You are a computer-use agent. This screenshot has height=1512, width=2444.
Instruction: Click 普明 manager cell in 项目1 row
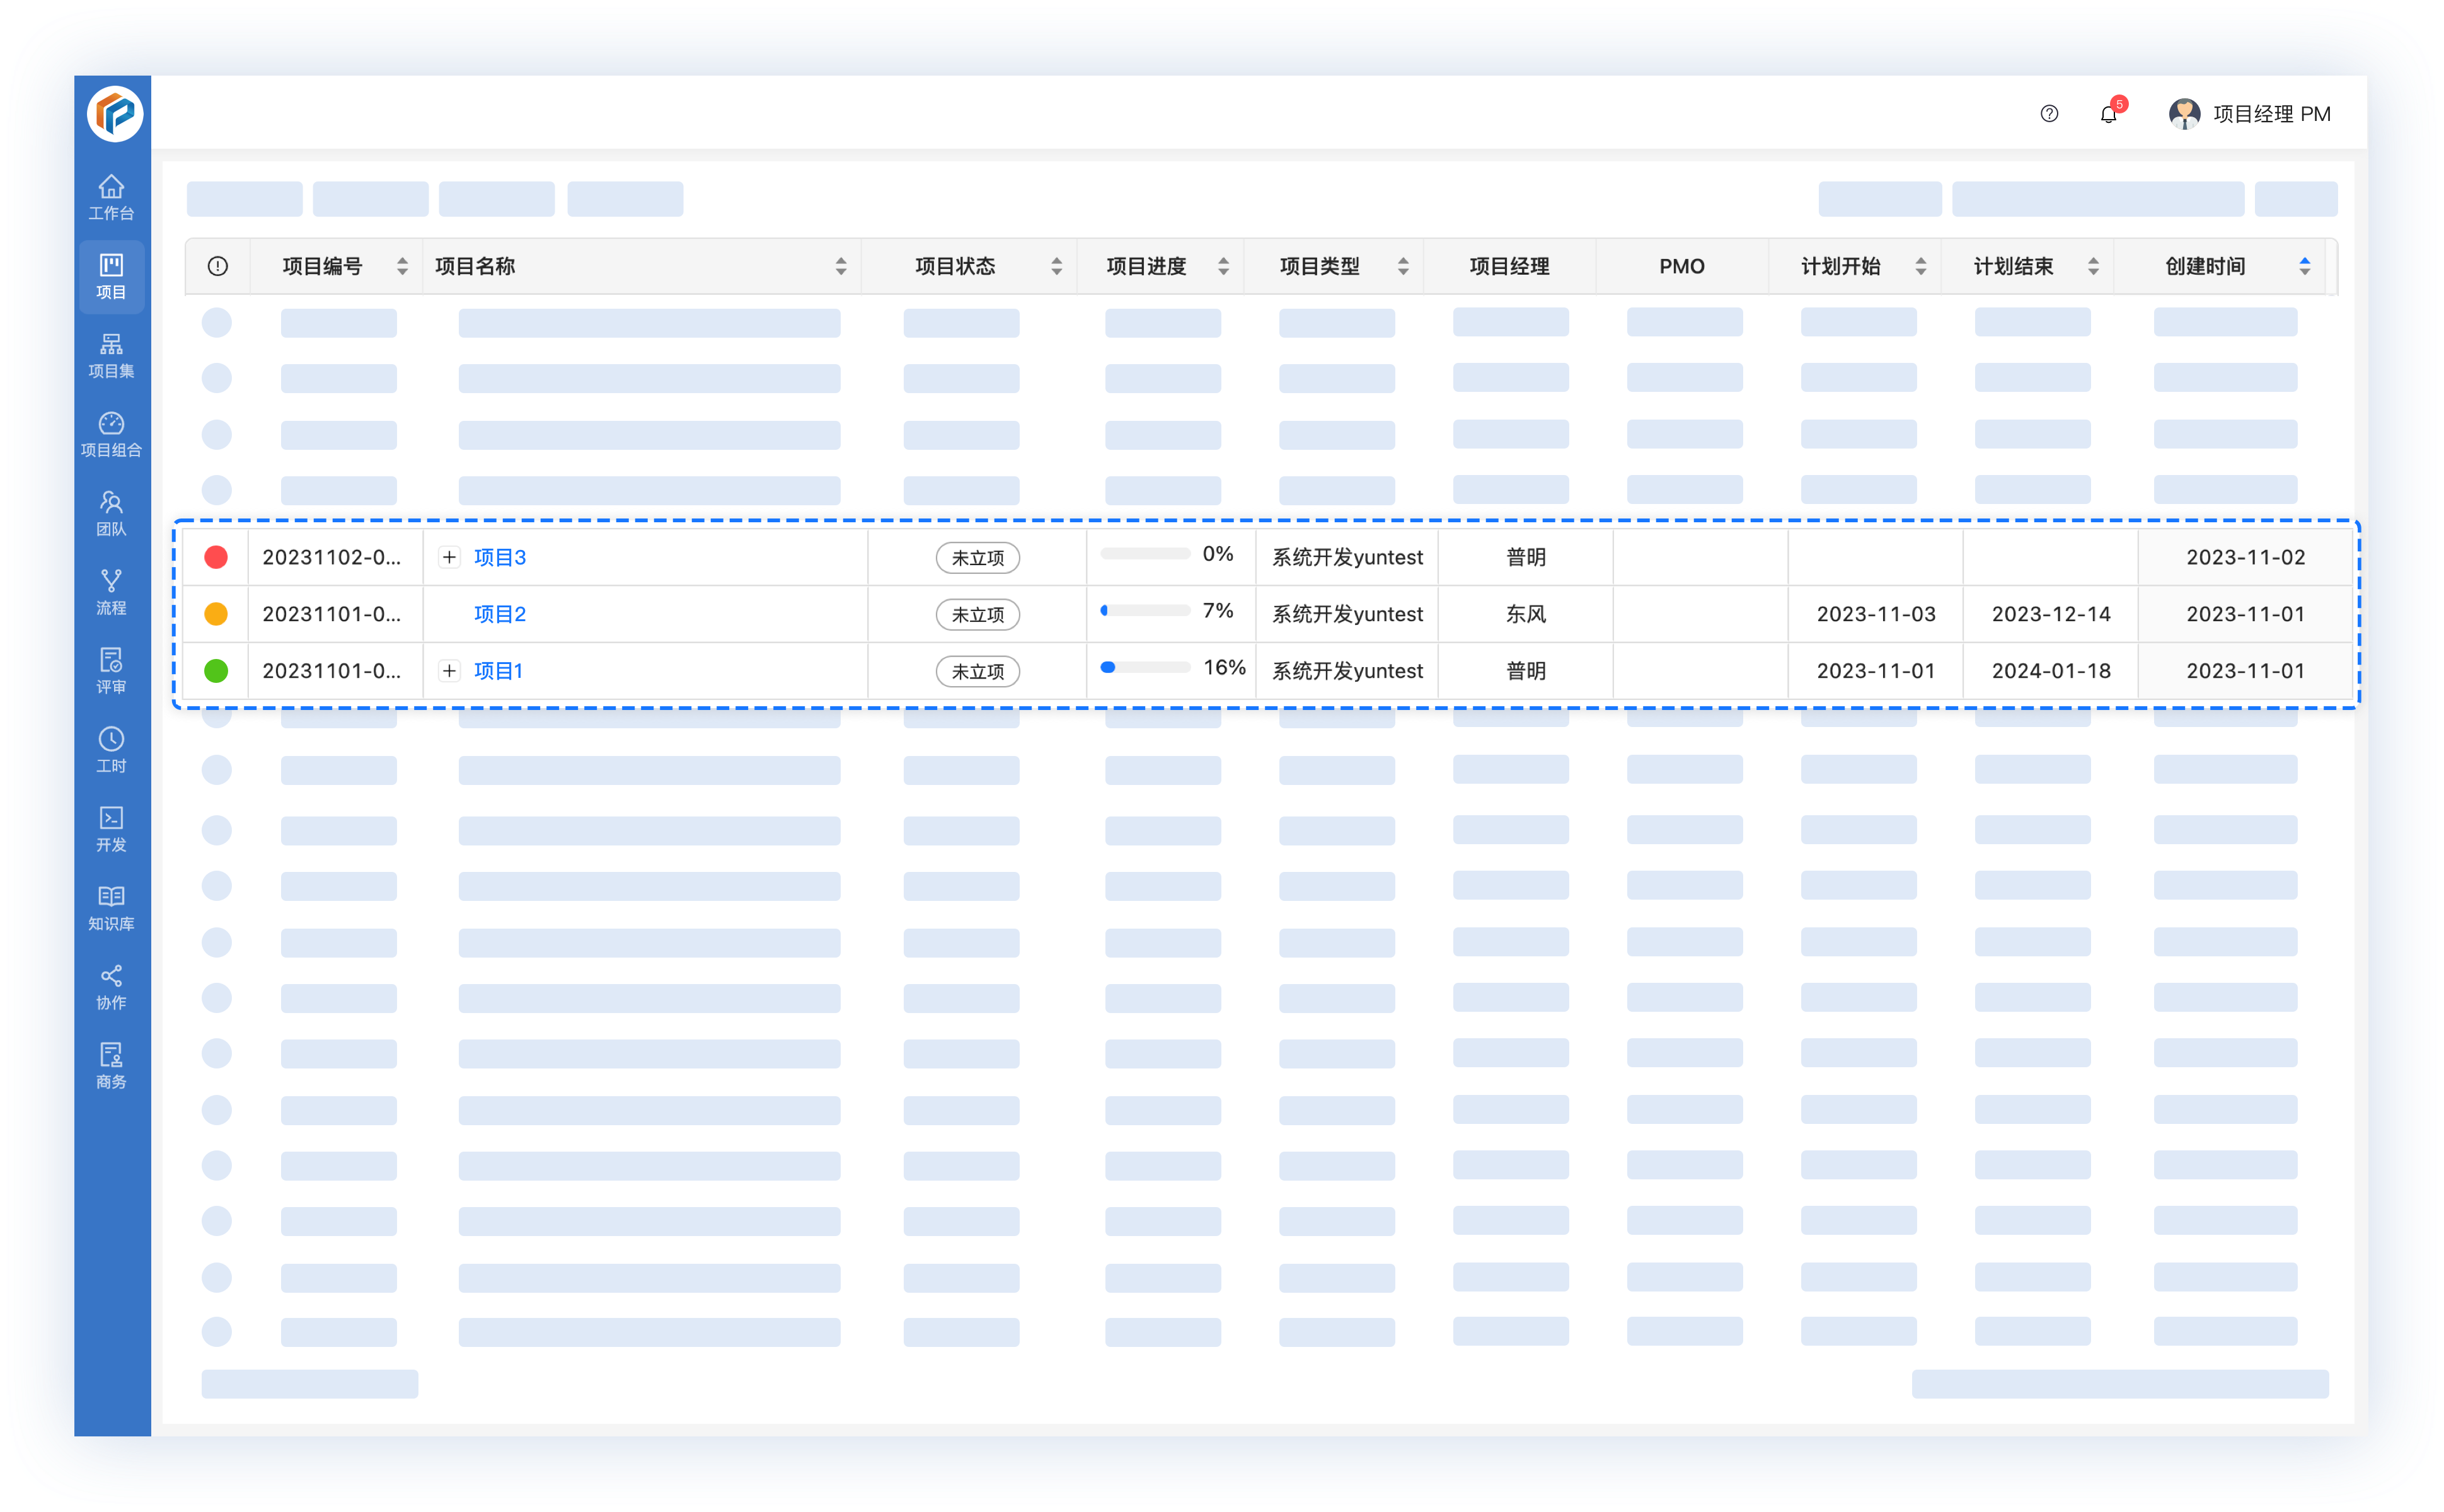click(x=1526, y=671)
